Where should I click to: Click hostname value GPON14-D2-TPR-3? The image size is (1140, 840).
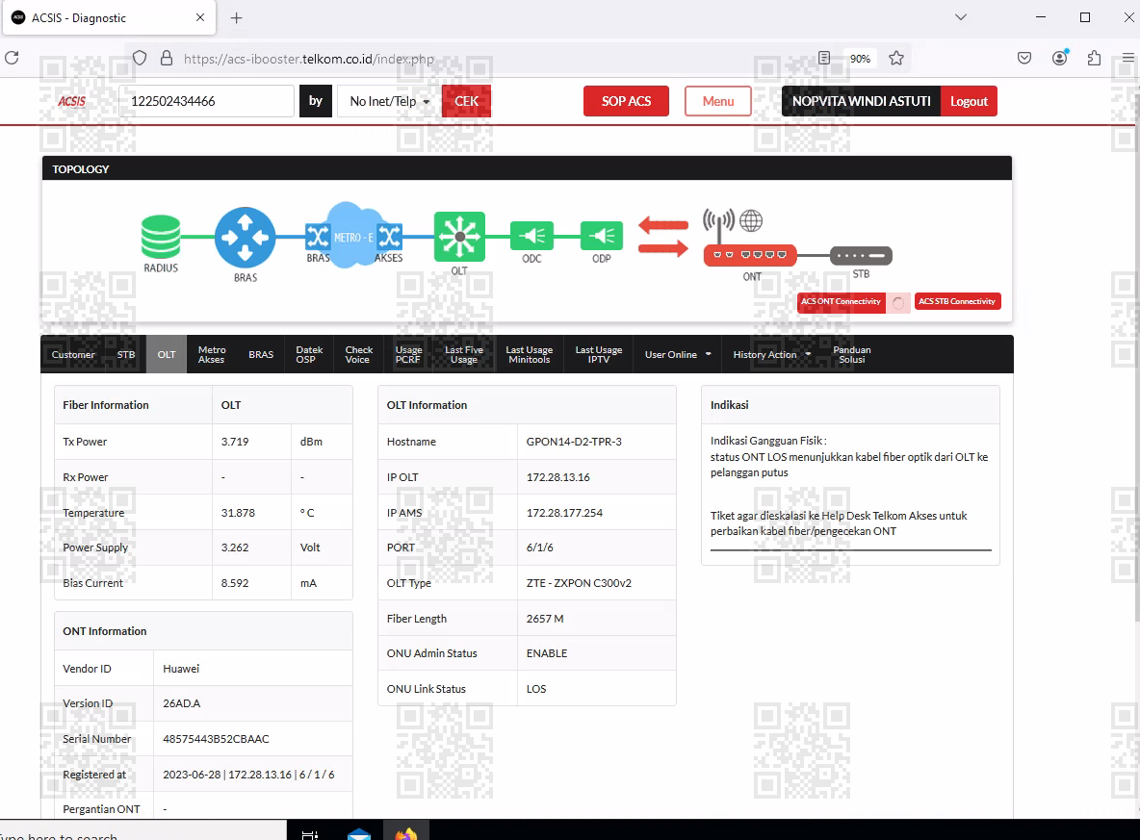coord(574,442)
